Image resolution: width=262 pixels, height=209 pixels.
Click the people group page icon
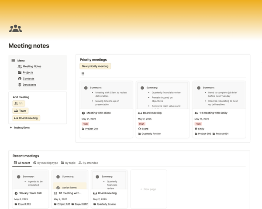pos(15,28)
